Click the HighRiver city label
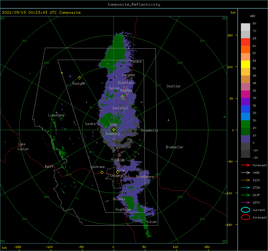This screenshot has width=268, height=251. (124, 210)
